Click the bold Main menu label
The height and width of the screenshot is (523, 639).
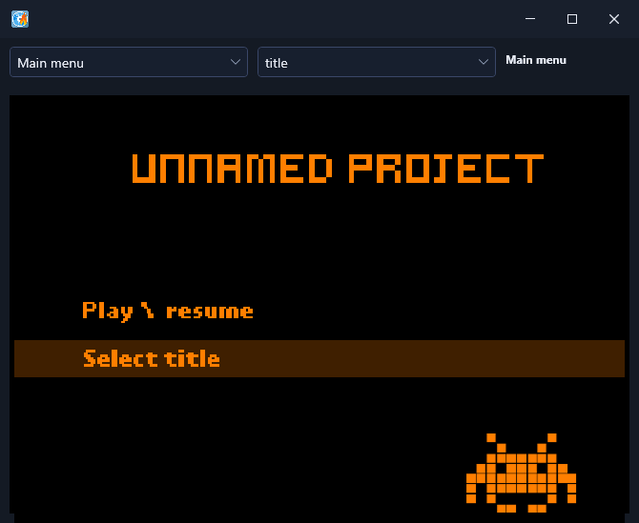(x=535, y=60)
